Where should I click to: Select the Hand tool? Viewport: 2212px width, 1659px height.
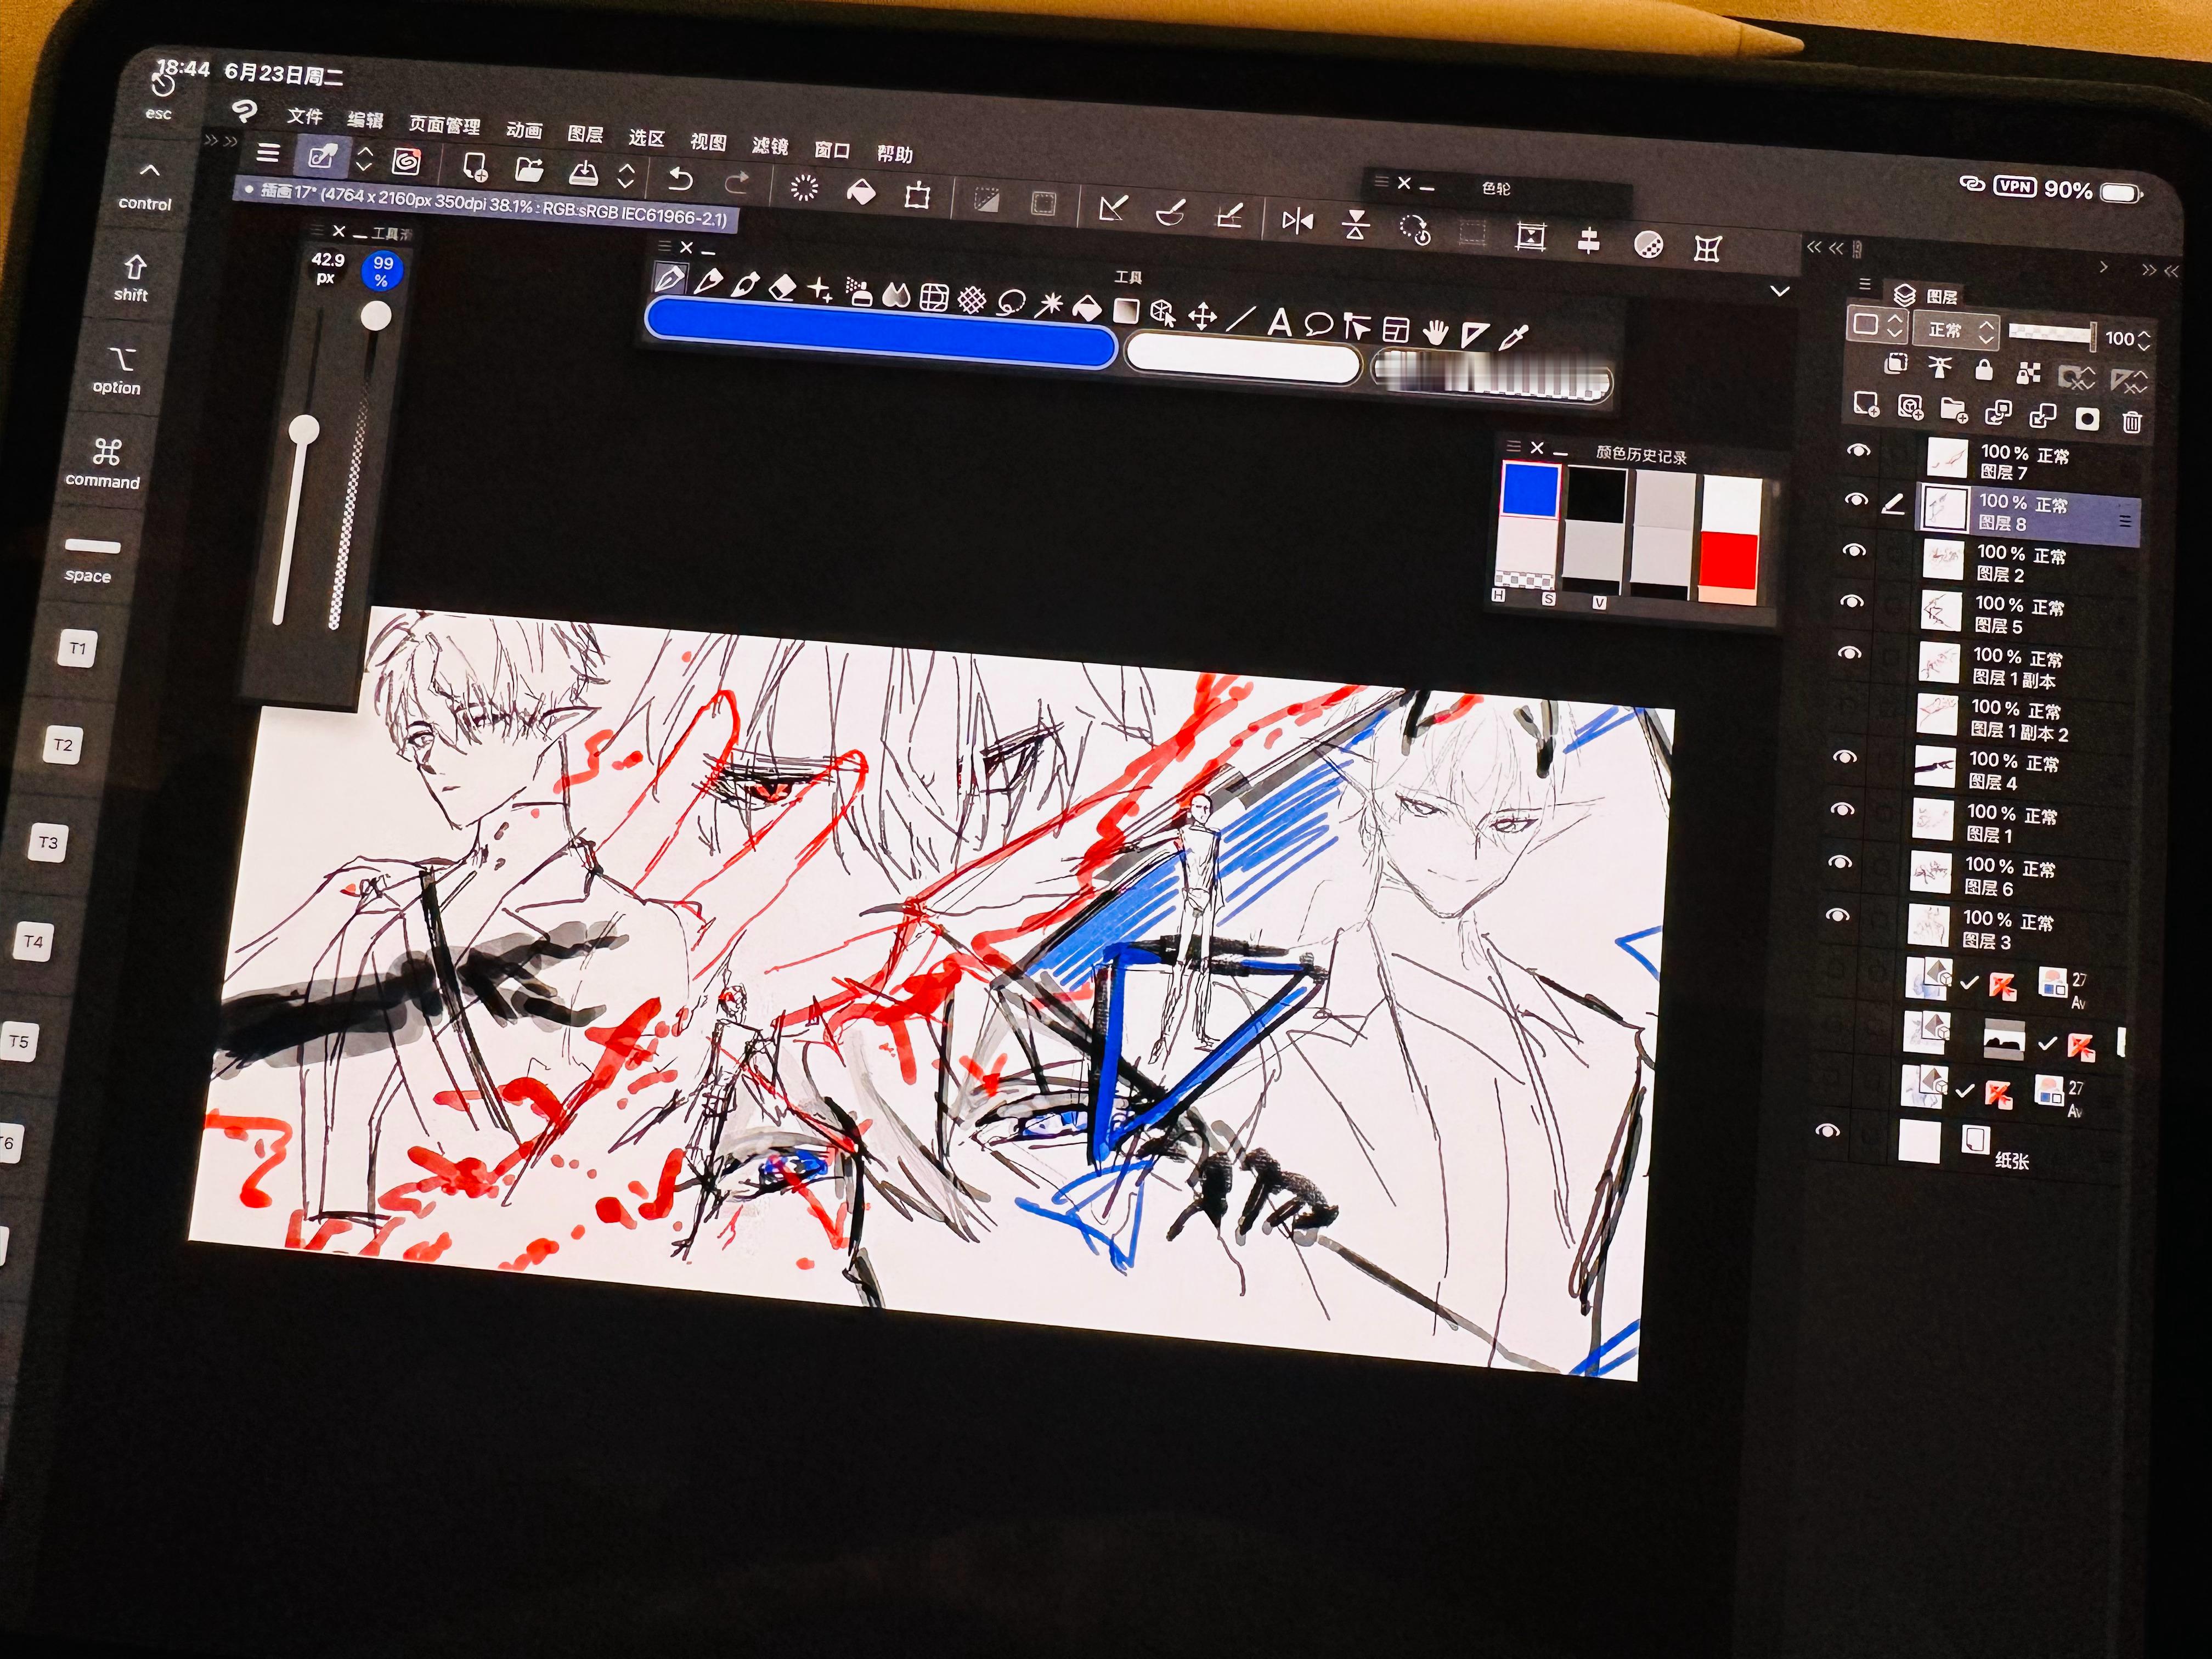click(1436, 333)
